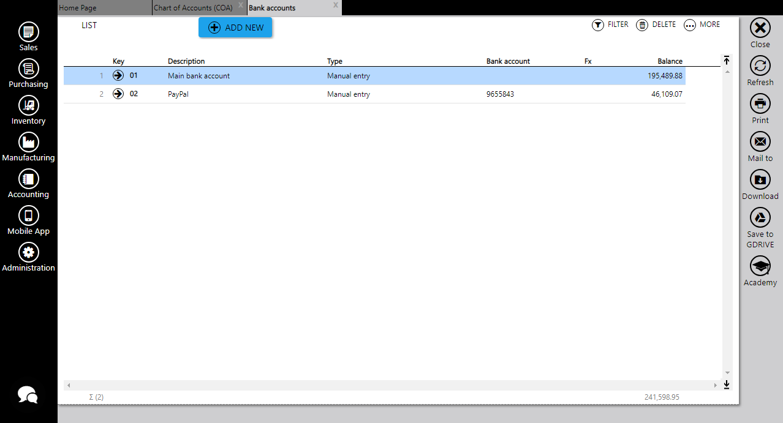783x423 pixels.
Task: Click the balance value 46,109.07
Action: pyautogui.click(x=667, y=94)
